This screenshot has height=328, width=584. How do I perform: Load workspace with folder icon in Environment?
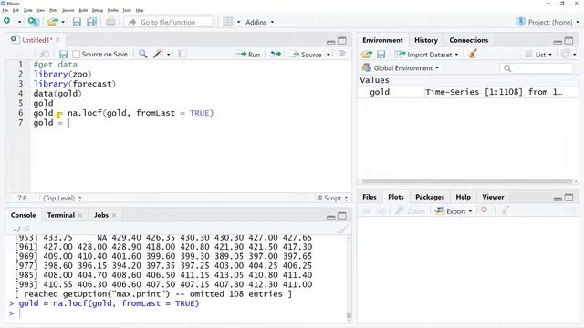click(x=367, y=55)
